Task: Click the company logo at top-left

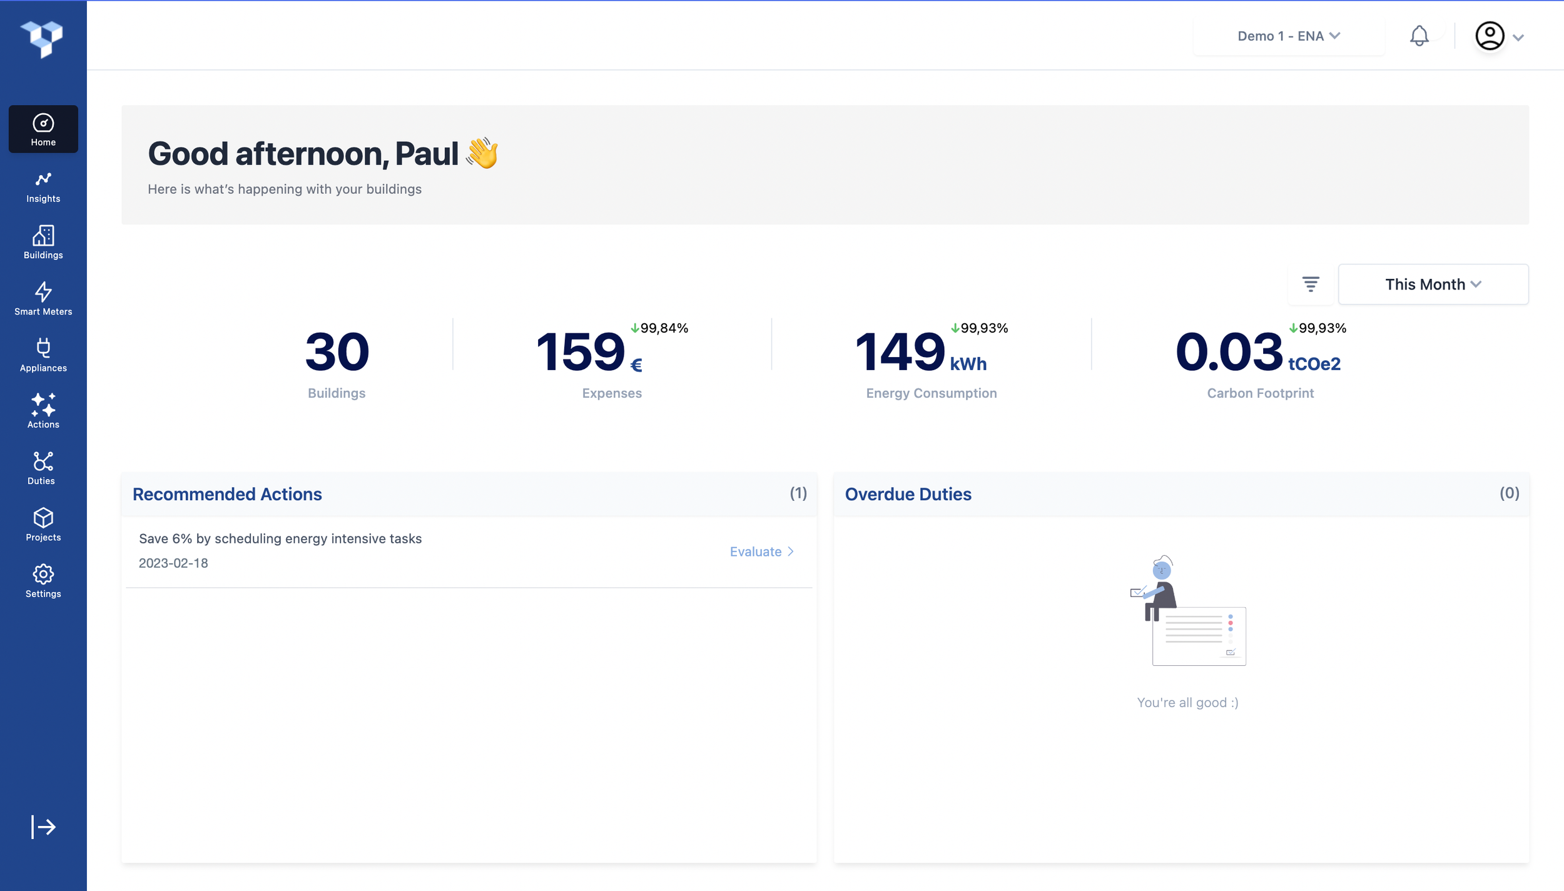Action: [42, 38]
